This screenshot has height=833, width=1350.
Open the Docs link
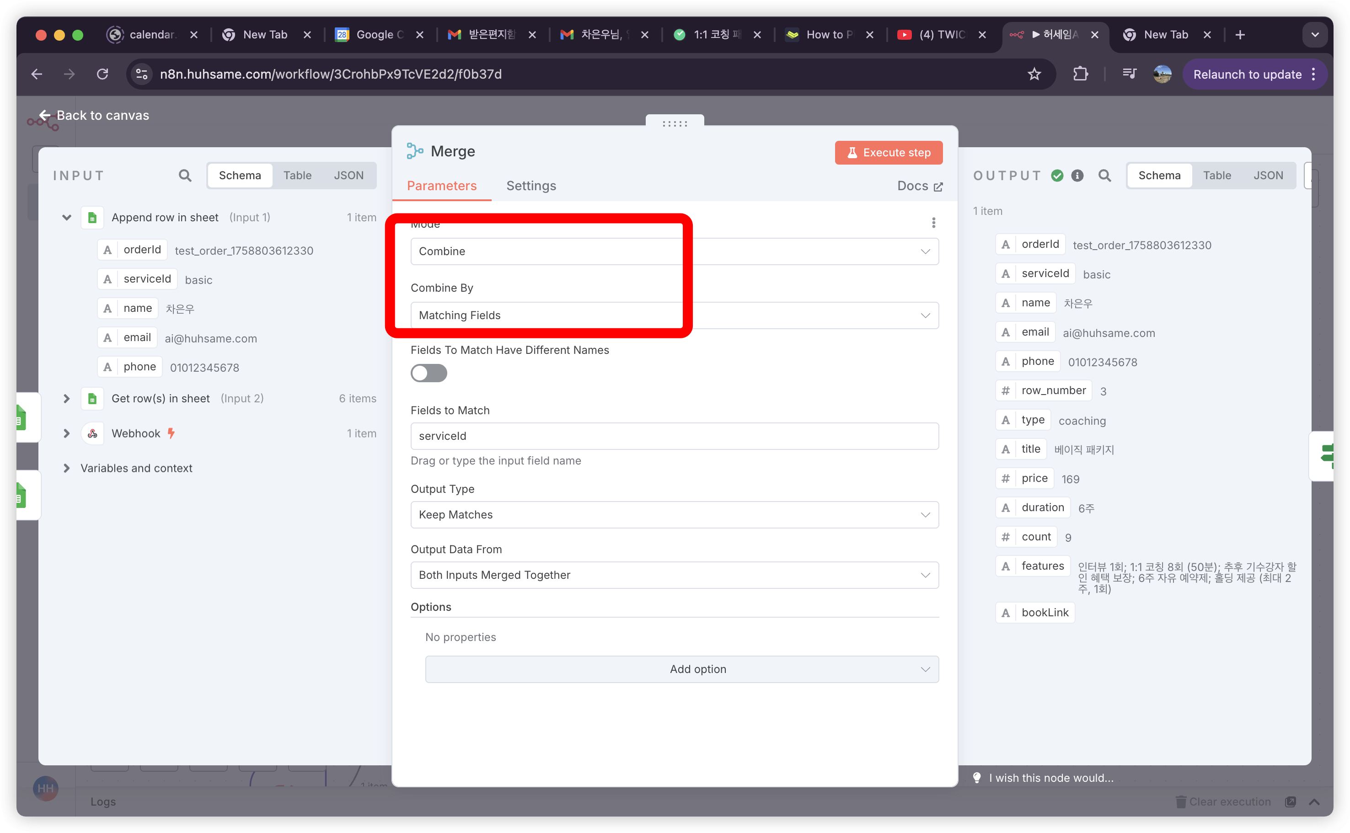919,186
